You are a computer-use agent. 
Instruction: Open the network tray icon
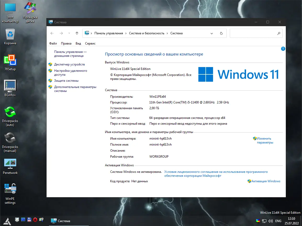tap(264, 221)
